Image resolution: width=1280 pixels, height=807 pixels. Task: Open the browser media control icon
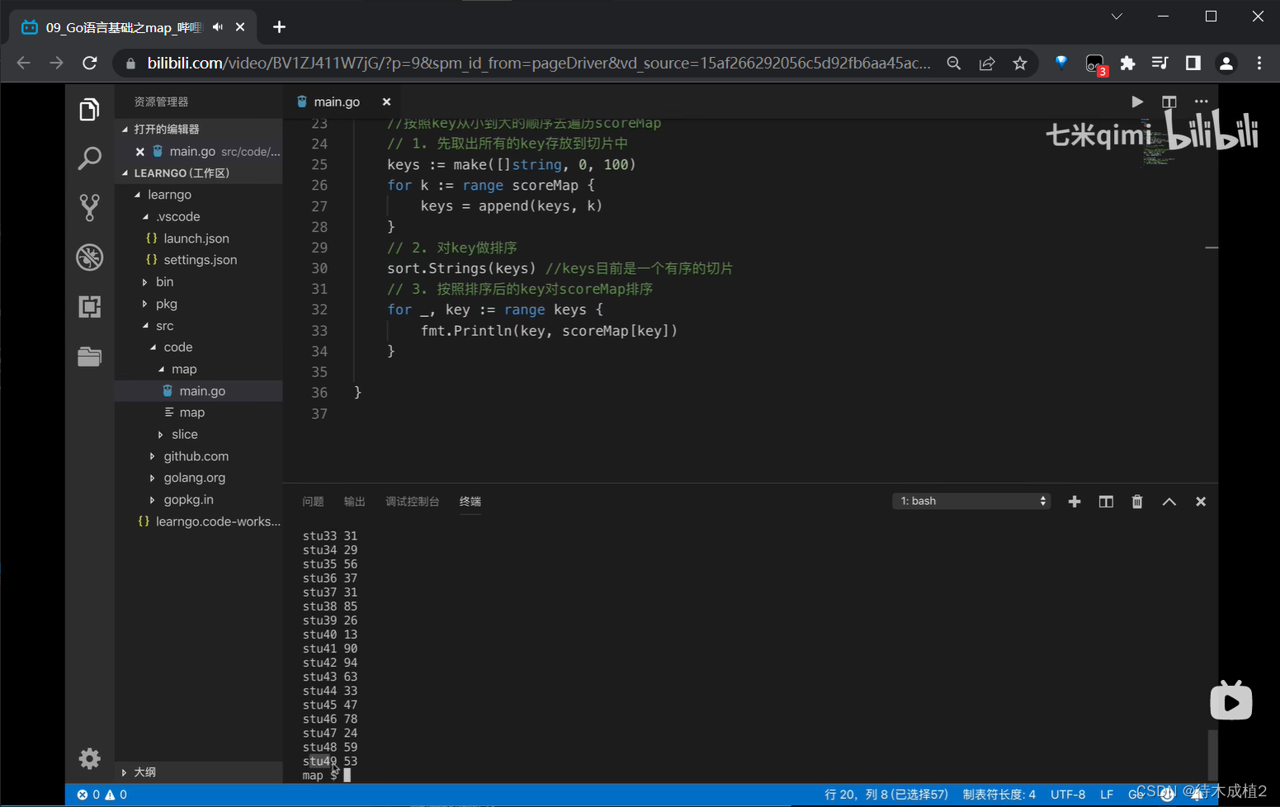pyautogui.click(x=1160, y=64)
